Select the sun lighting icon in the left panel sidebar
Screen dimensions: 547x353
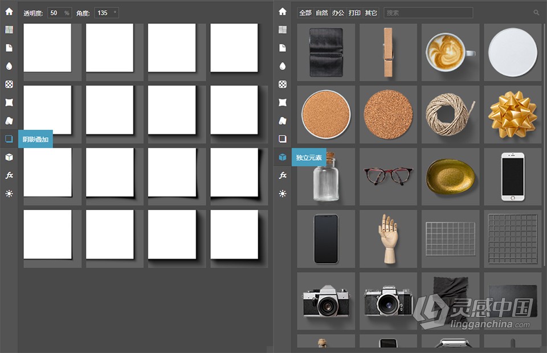pyautogui.click(x=9, y=194)
